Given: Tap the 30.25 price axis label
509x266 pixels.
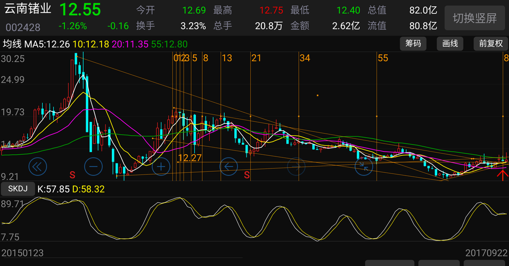Looking at the screenshot, I should click(13, 59).
